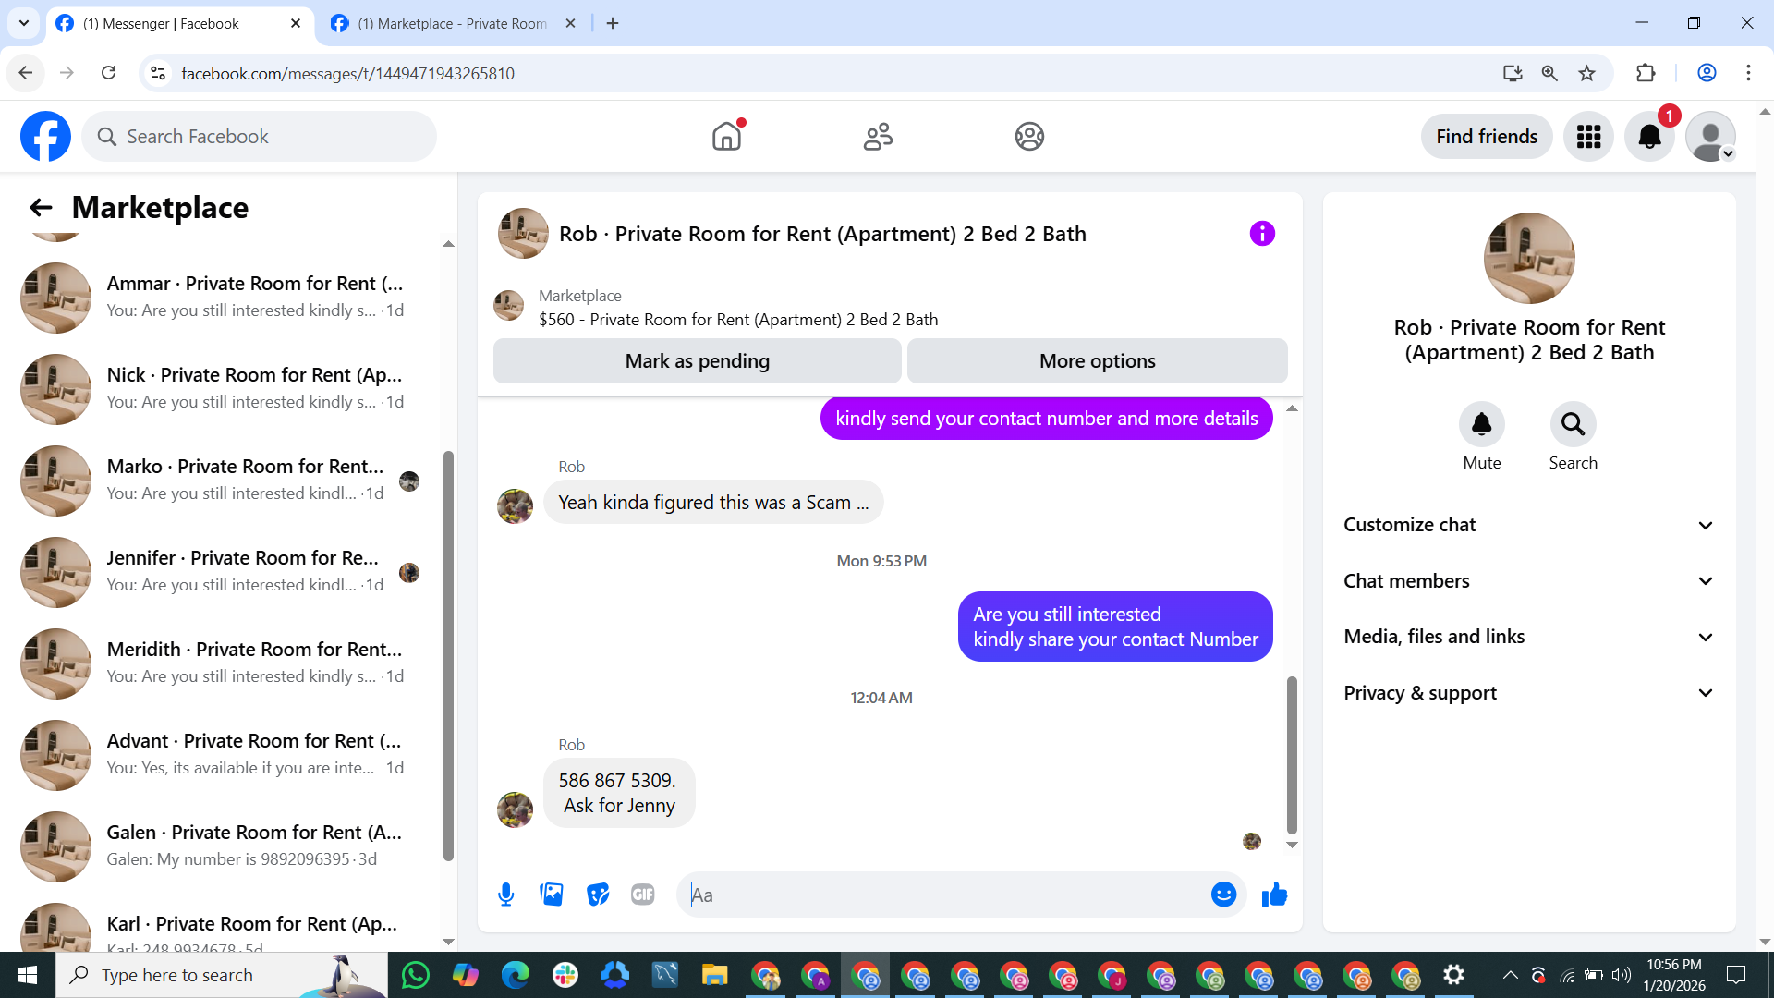Viewport: 1774px width, 998px height.
Task: Open Jennifer's conversation
Action: [x=222, y=571]
